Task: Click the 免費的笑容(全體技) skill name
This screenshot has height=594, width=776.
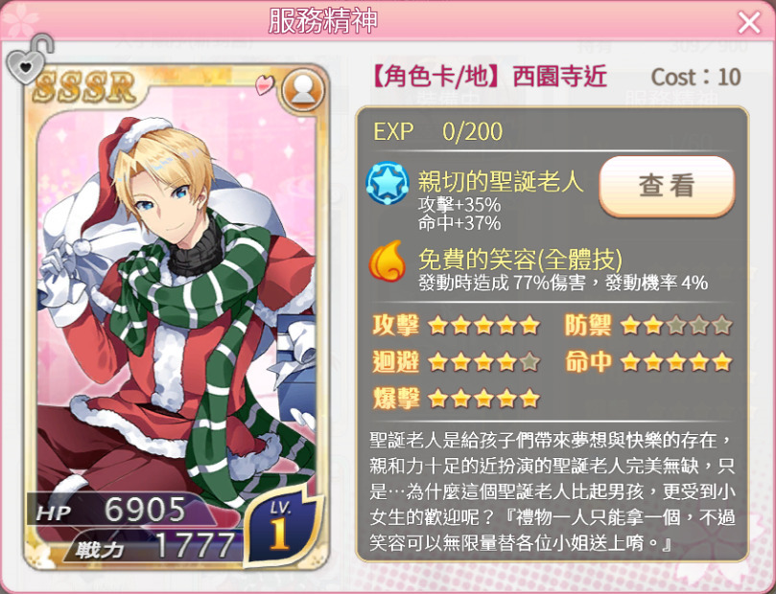Action: pyautogui.click(x=520, y=259)
